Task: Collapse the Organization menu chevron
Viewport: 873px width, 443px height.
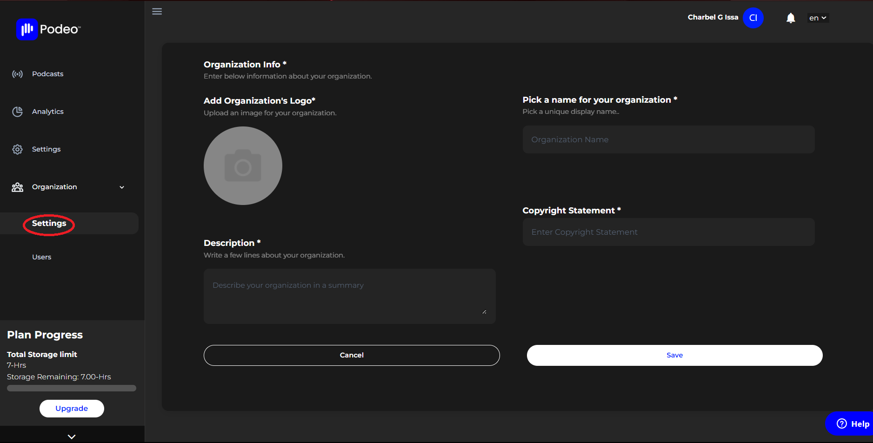Action: point(121,187)
